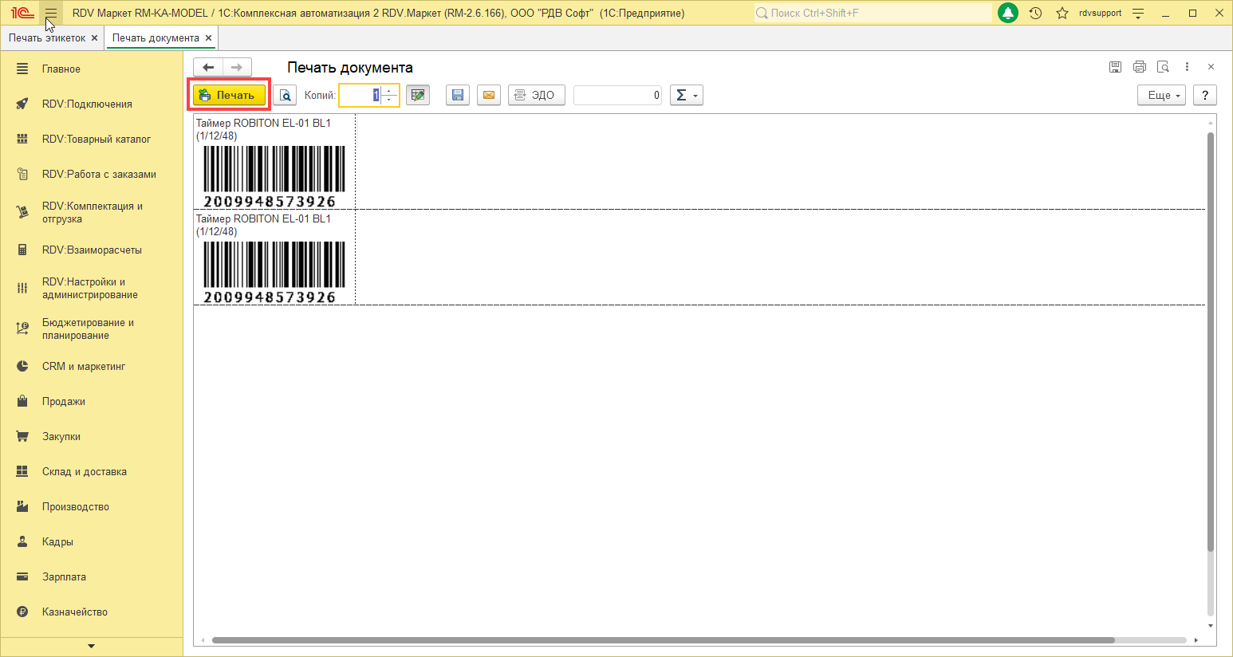Click the sum value field showing 0
The height and width of the screenshot is (657, 1233).
pos(617,95)
